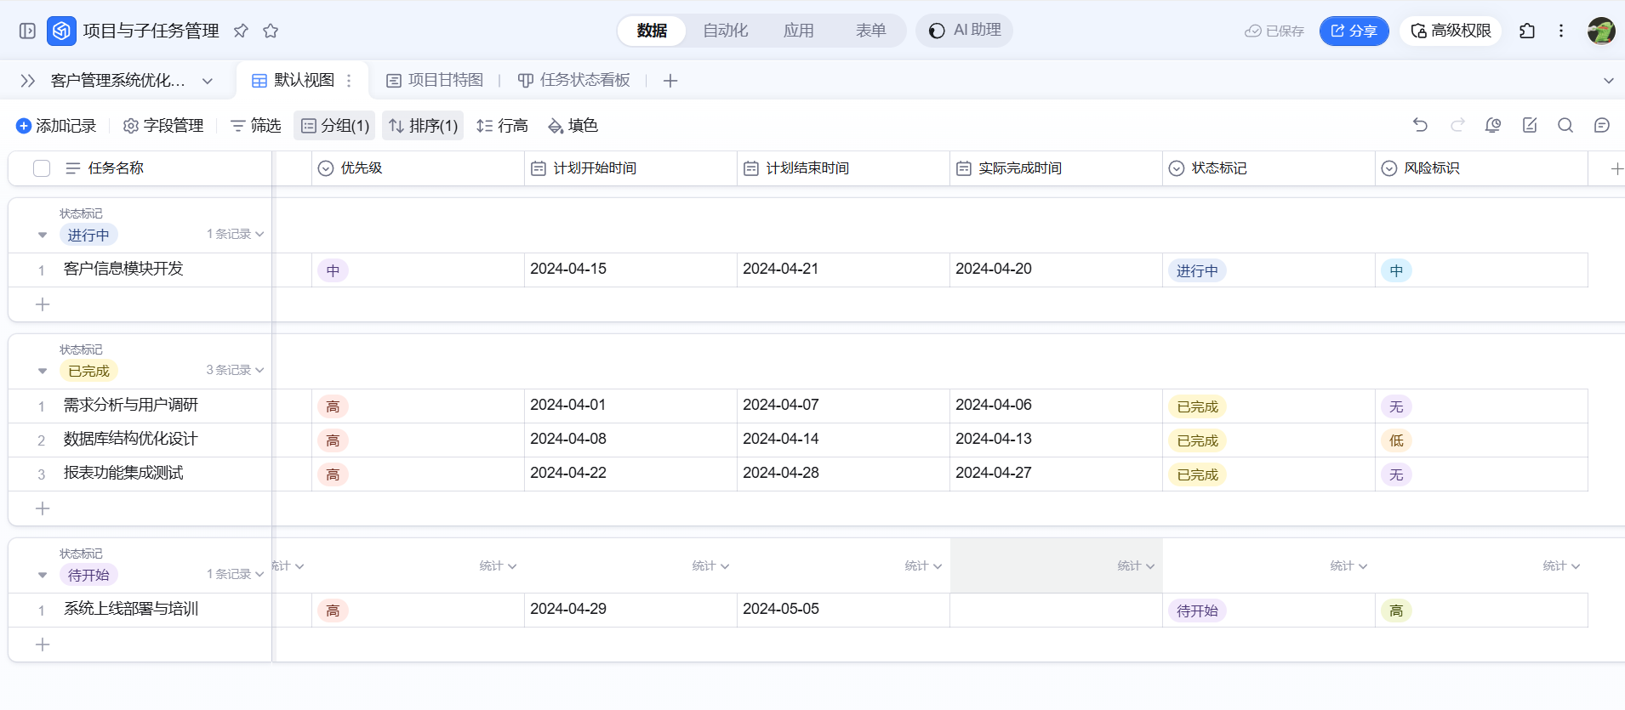The width and height of the screenshot is (1625, 710).
Task: Select the 客户信息模块开发 task cell
Action: (x=123, y=270)
